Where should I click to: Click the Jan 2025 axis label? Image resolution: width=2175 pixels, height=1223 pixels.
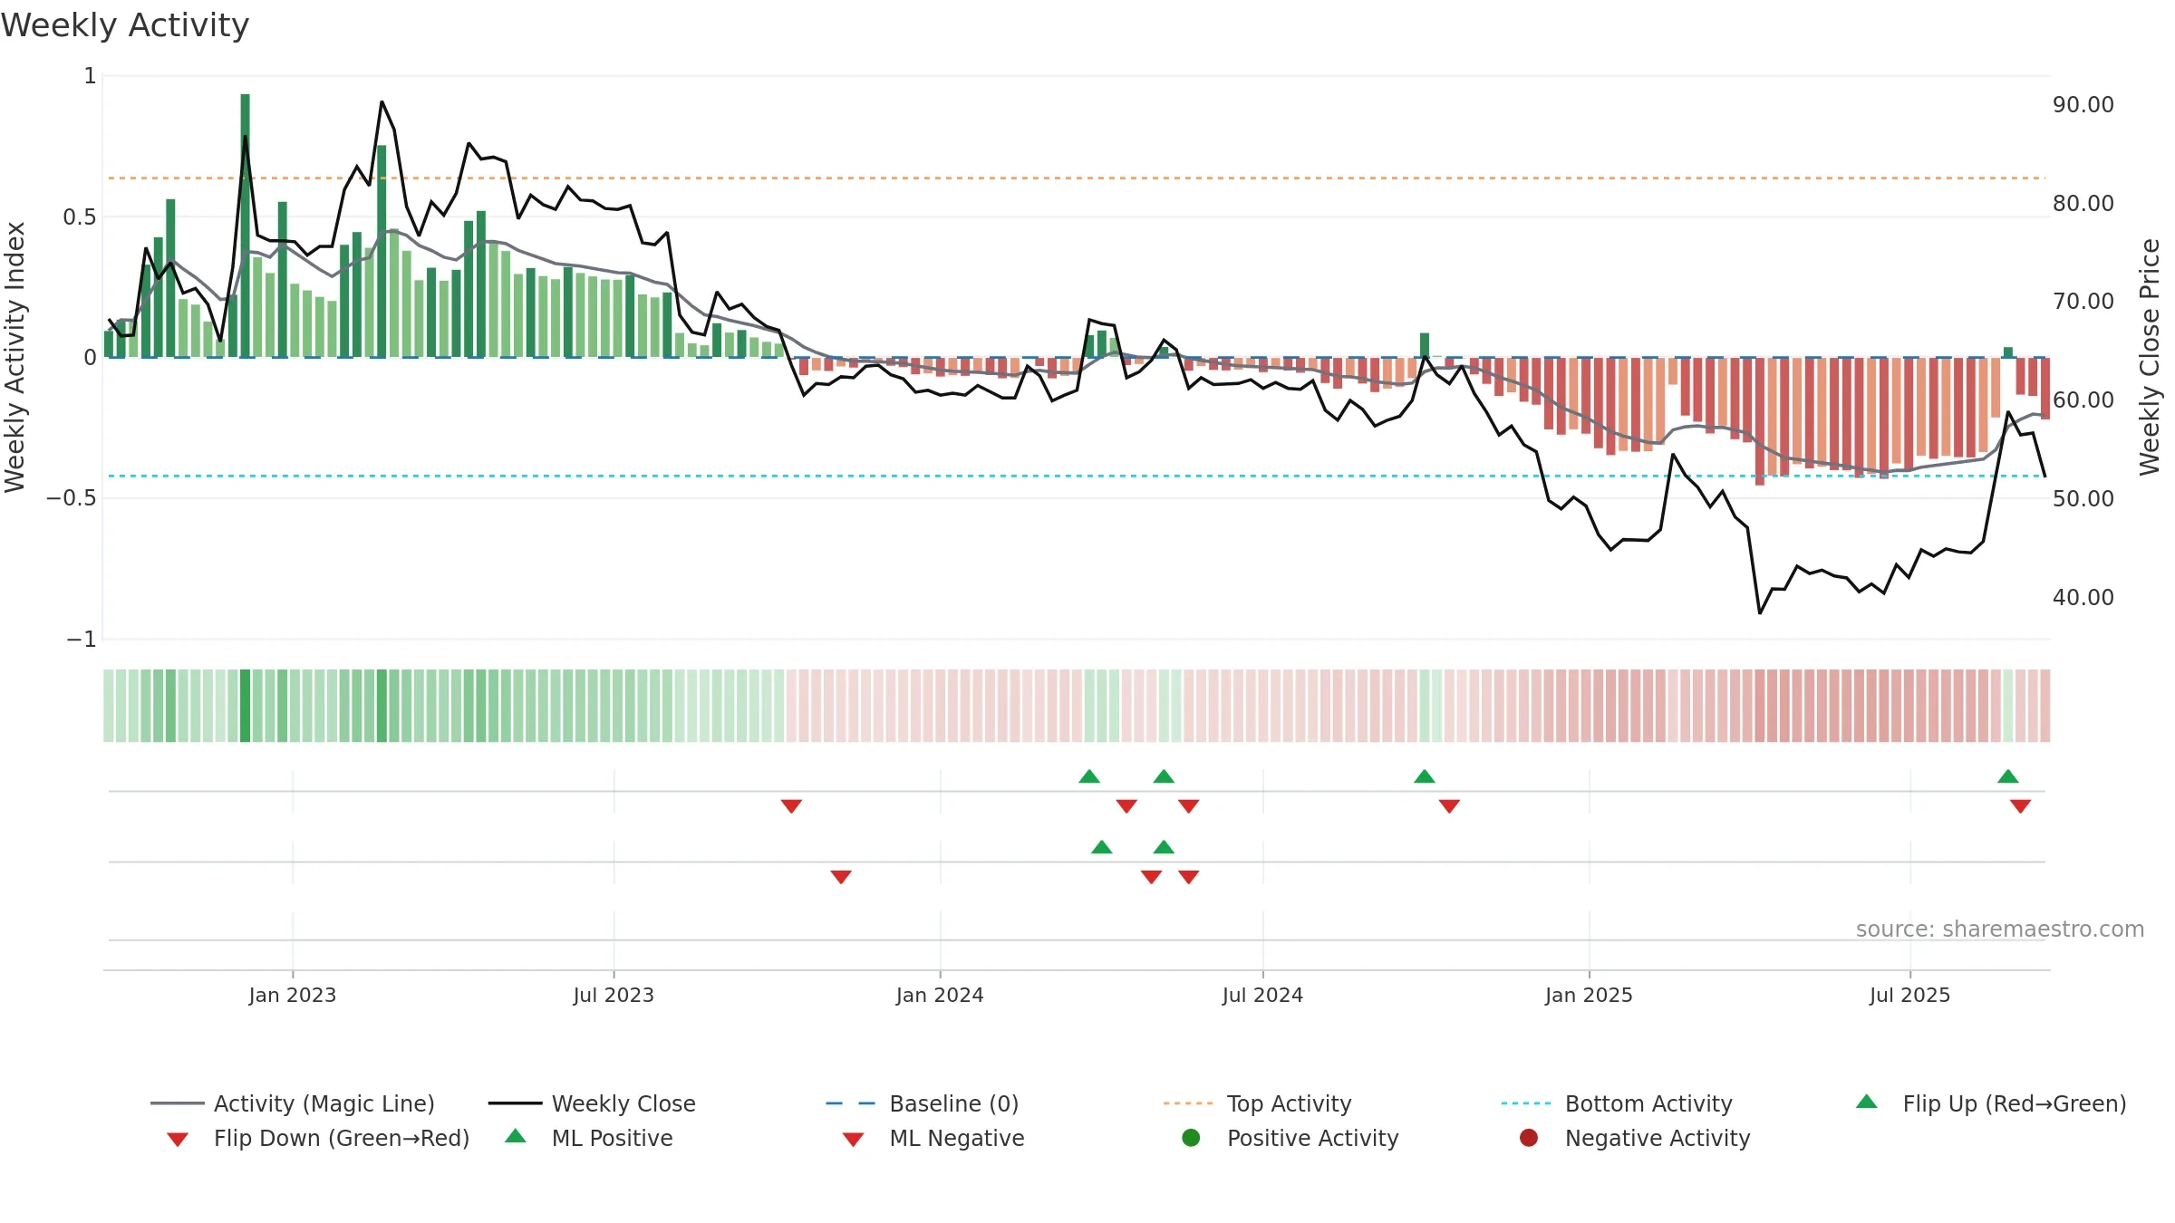click(x=1589, y=996)
